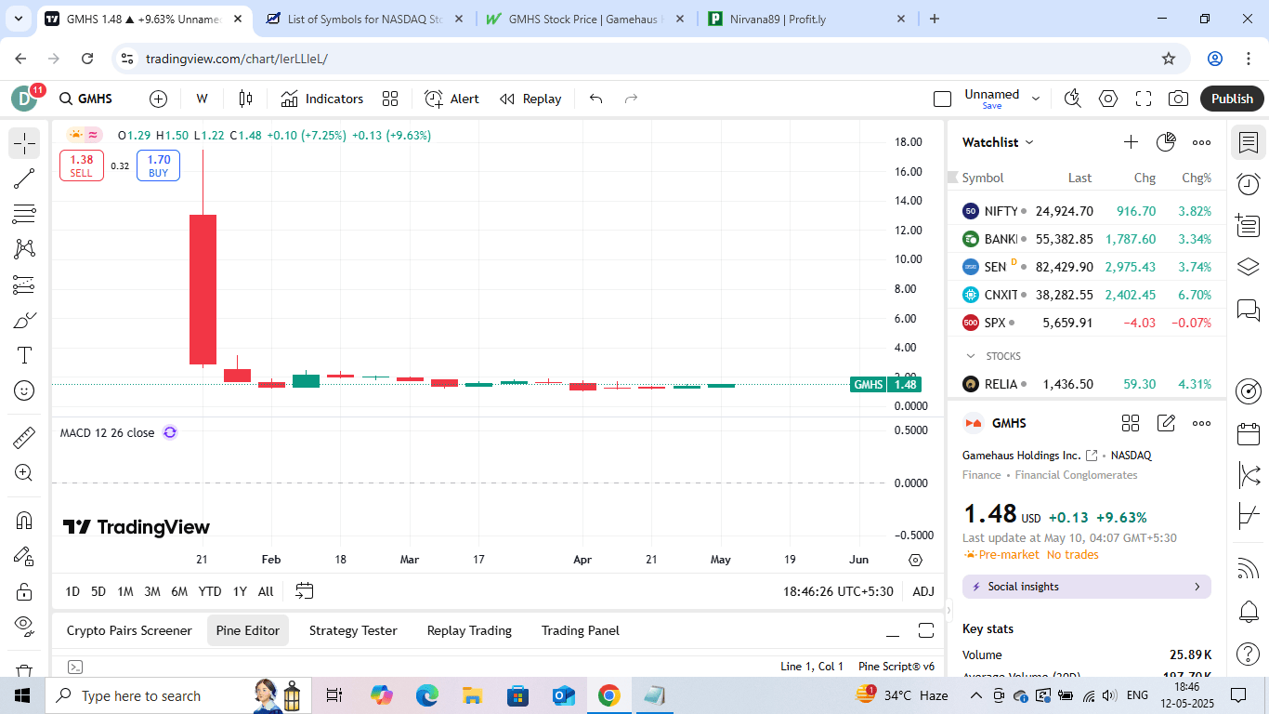The height and width of the screenshot is (714, 1269).
Task: Start bar Replay mode
Action: tap(530, 99)
